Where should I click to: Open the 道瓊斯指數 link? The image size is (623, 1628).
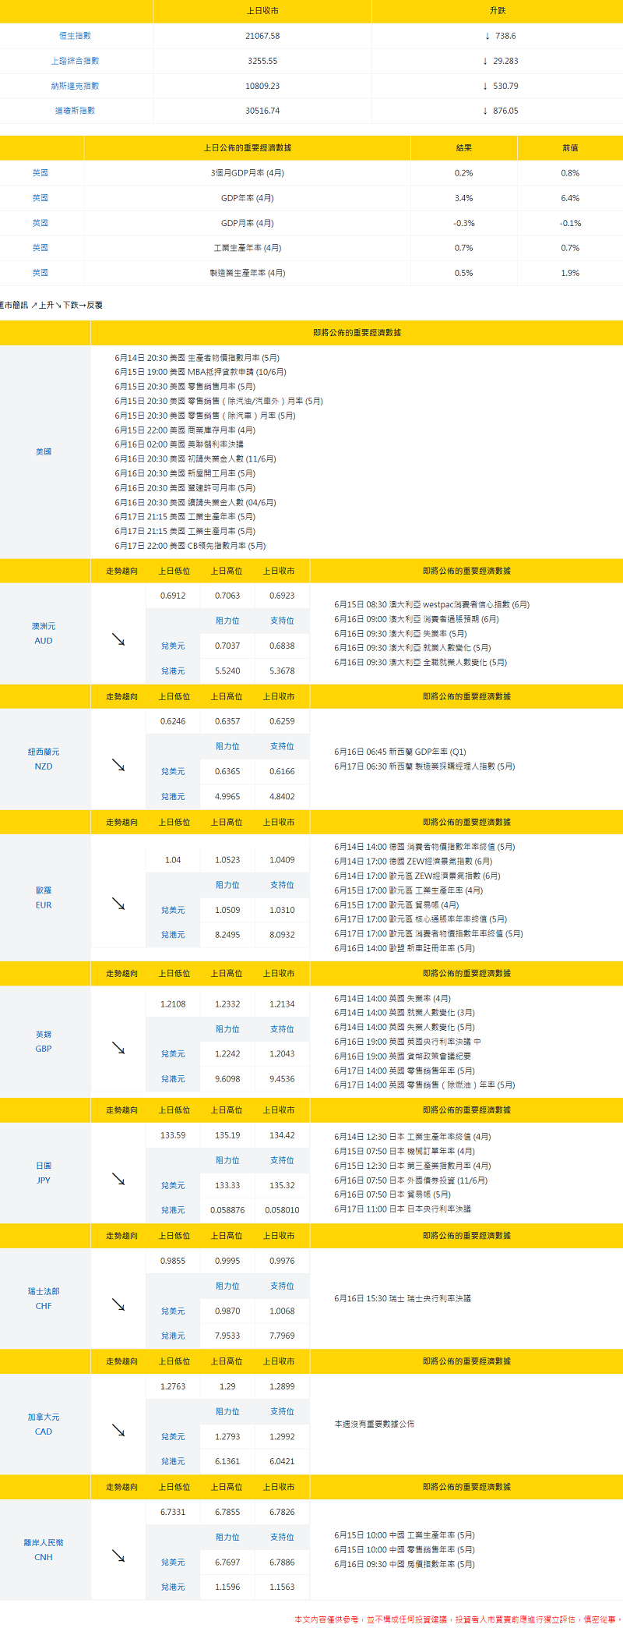click(75, 111)
